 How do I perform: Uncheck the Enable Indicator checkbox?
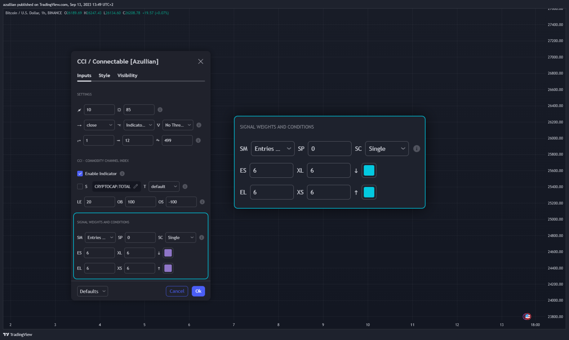tap(80, 174)
